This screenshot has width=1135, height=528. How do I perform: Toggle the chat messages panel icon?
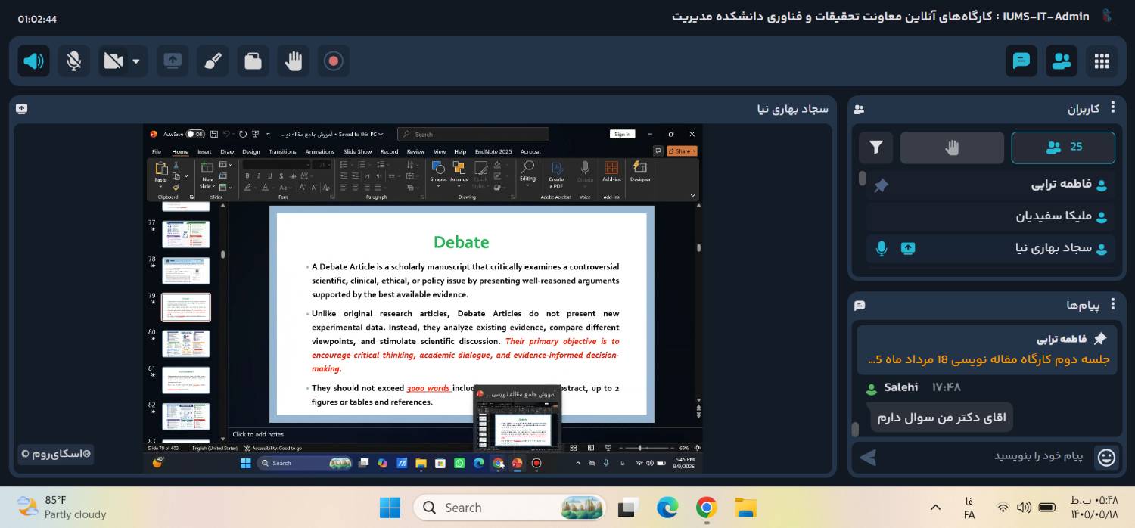[1022, 61]
